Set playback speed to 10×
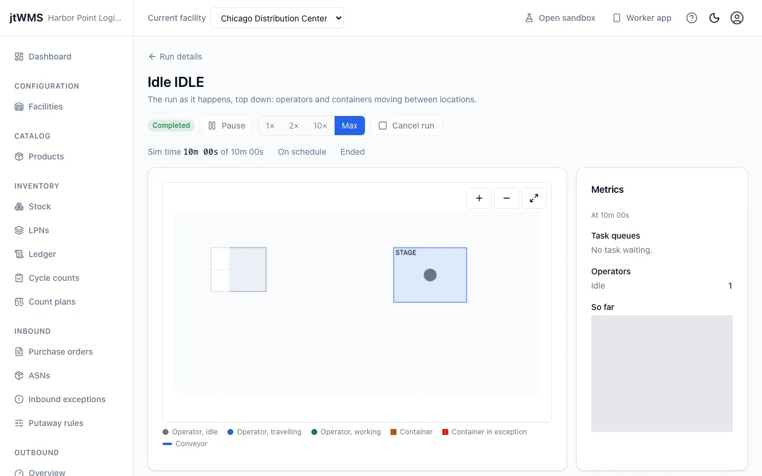Viewport: 762px width, 476px height. point(320,126)
